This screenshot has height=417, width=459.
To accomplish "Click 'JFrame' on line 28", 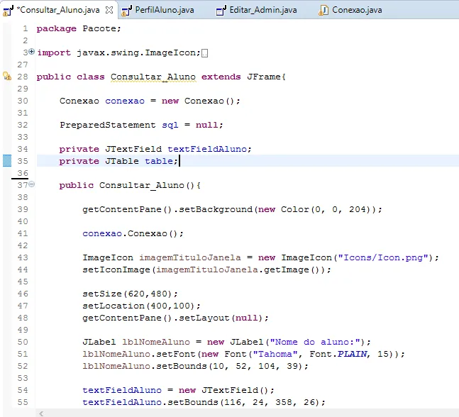I will click(264, 77).
